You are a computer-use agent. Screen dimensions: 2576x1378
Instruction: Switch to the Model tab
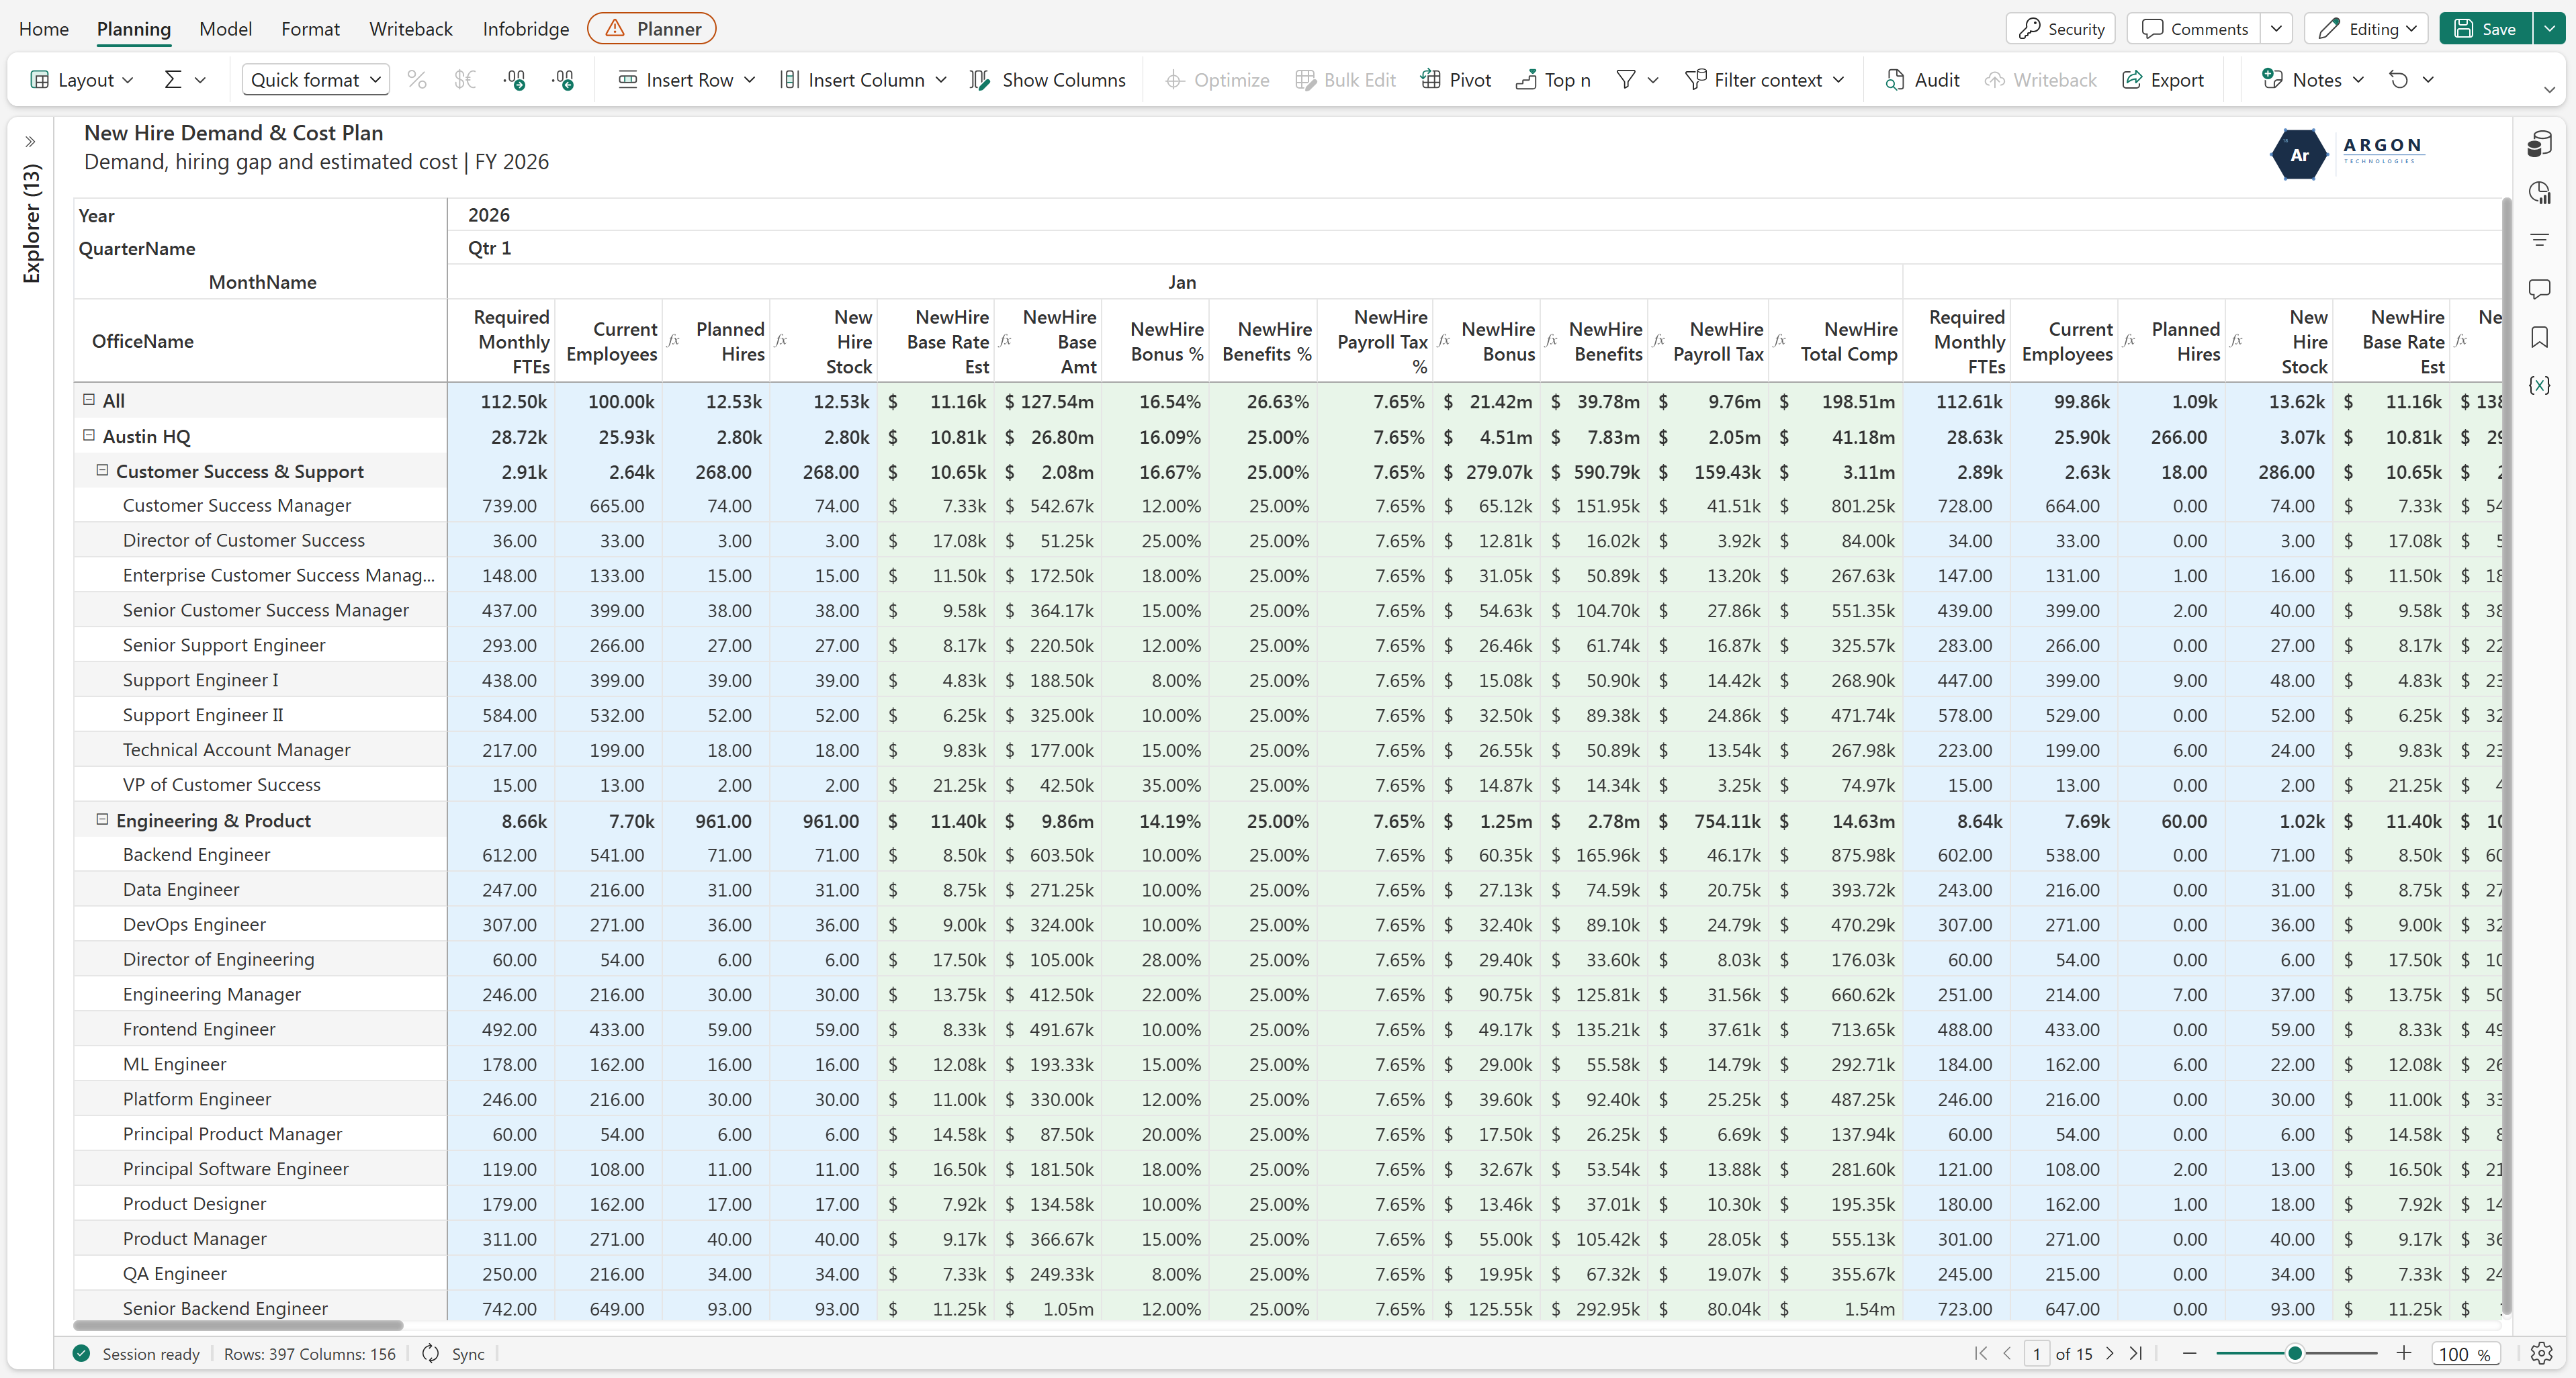[225, 29]
